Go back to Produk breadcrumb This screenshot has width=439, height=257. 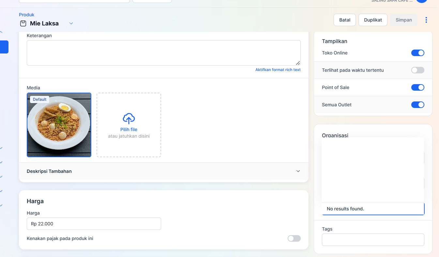point(26,15)
